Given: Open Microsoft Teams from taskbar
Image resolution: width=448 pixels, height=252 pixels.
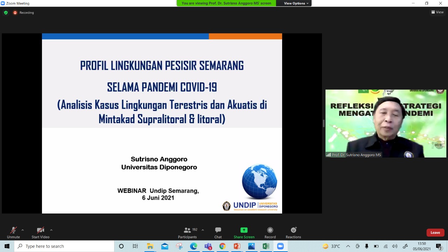Looking at the screenshot, I should pyautogui.click(x=208, y=246).
